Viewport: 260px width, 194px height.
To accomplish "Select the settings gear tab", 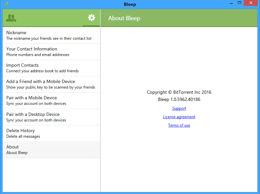I will click(x=92, y=18).
